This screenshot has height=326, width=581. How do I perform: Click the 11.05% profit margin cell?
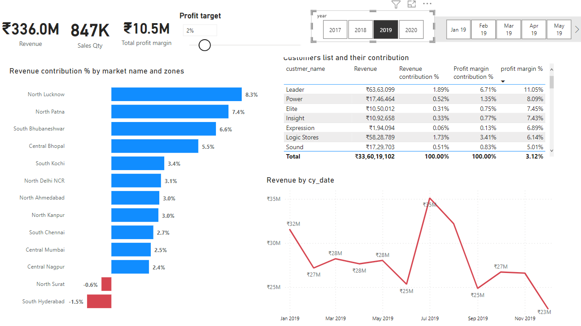[x=534, y=90]
